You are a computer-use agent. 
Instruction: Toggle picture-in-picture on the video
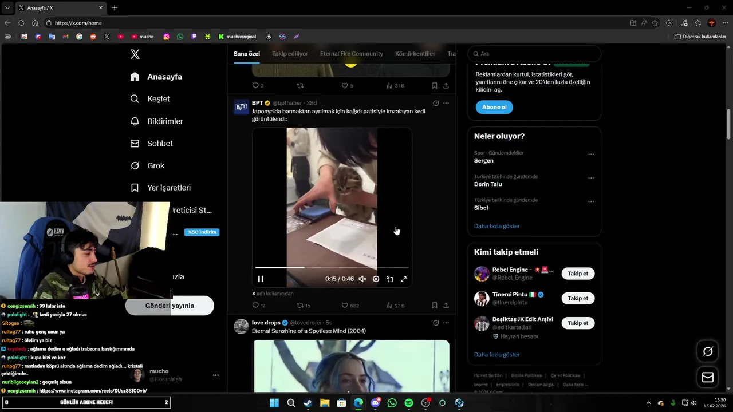pyautogui.click(x=390, y=279)
